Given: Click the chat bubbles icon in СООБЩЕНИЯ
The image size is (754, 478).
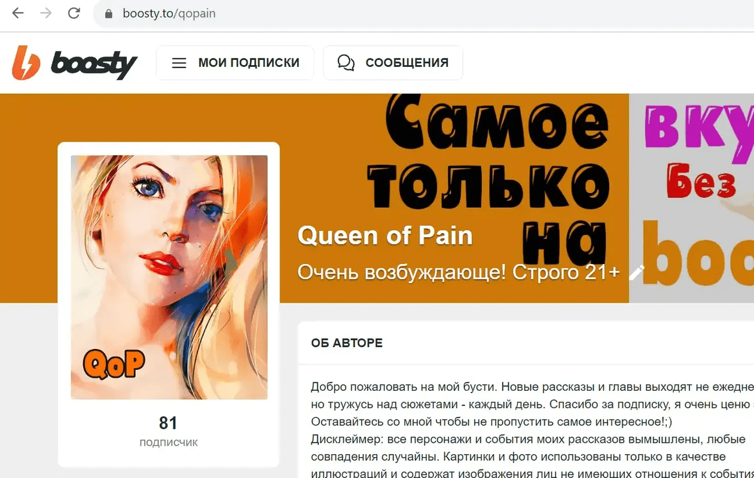Looking at the screenshot, I should [x=346, y=63].
